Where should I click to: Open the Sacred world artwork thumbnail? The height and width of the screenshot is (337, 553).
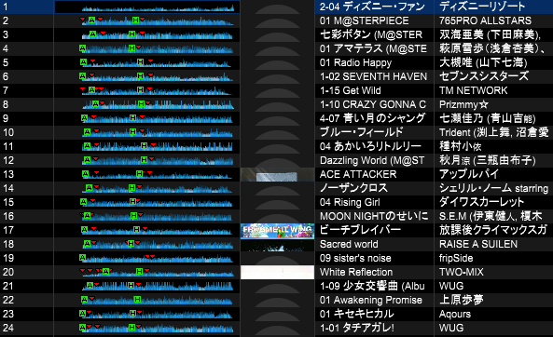[277, 245]
